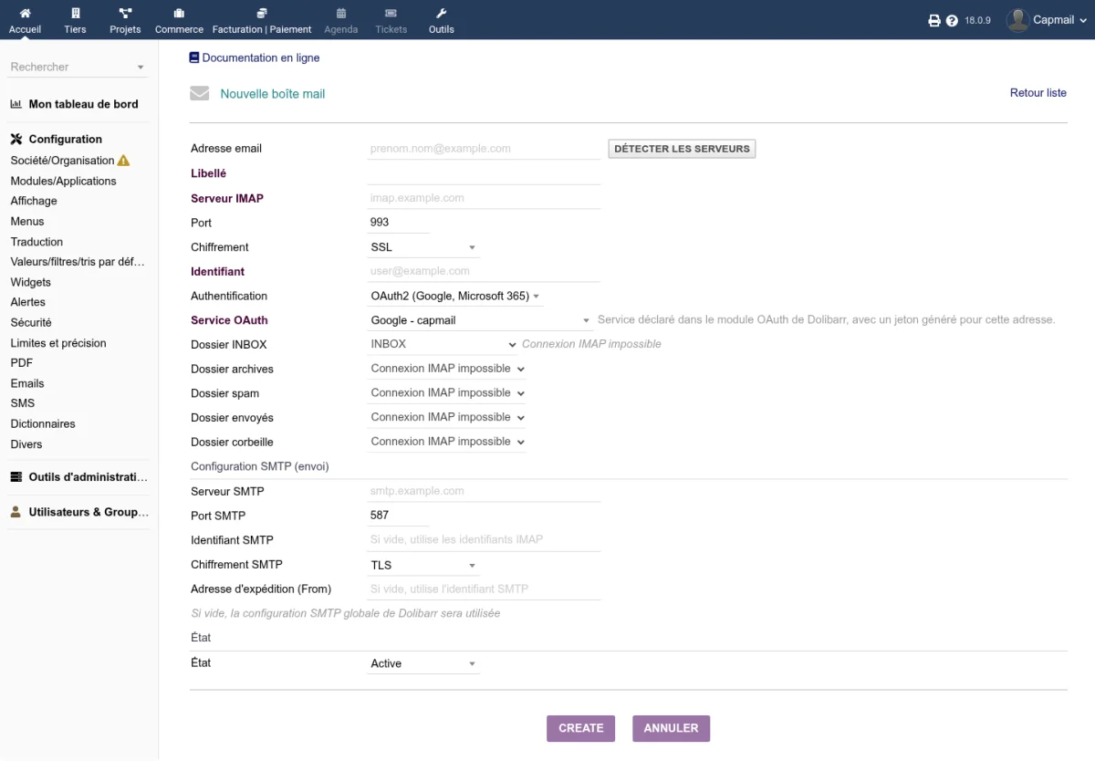Open the Accueil home icon
Screen dimensions: 1095x761
25,13
